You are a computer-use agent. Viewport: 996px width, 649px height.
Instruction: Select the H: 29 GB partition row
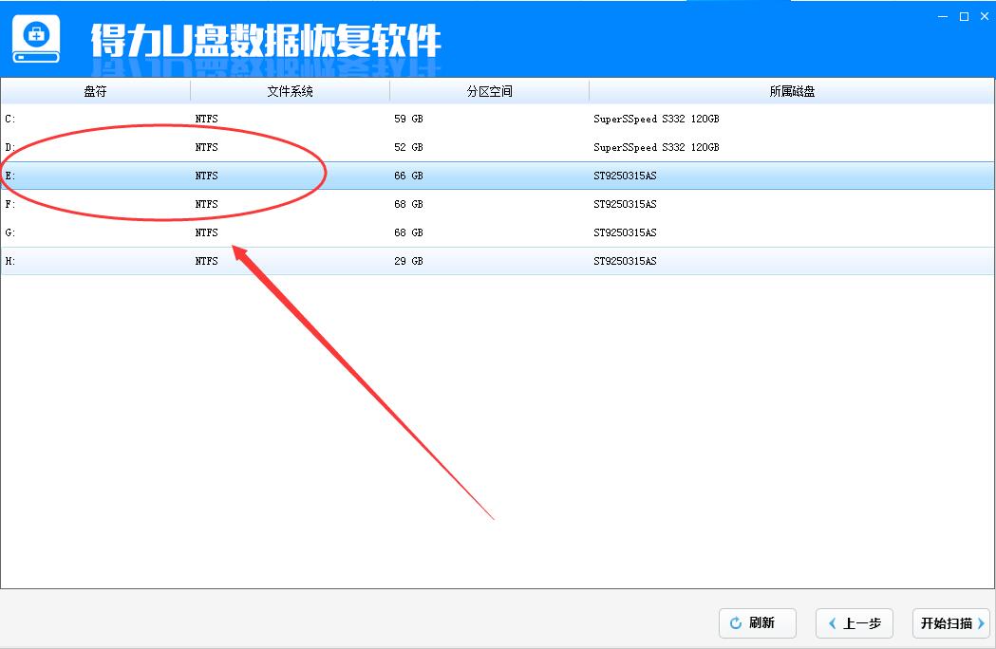coord(498,260)
